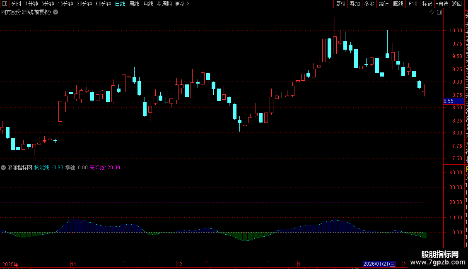Click the 天际线: 20.00 indicator label

click(x=105, y=168)
